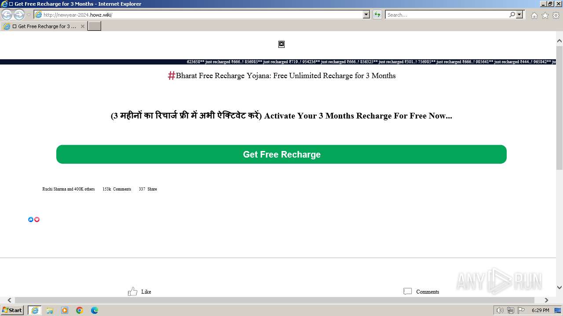Click the address bar URL field
The height and width of the screenshot is (316, 563).
click(198, 15)
